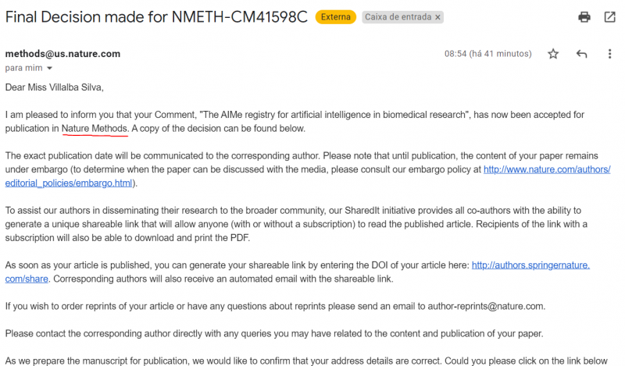Image resolution: width=625 pixels, height=366 pixels.
Task: Open the authors.springernature.com share link
Action: pyautogui.click(x=530, y=265)
